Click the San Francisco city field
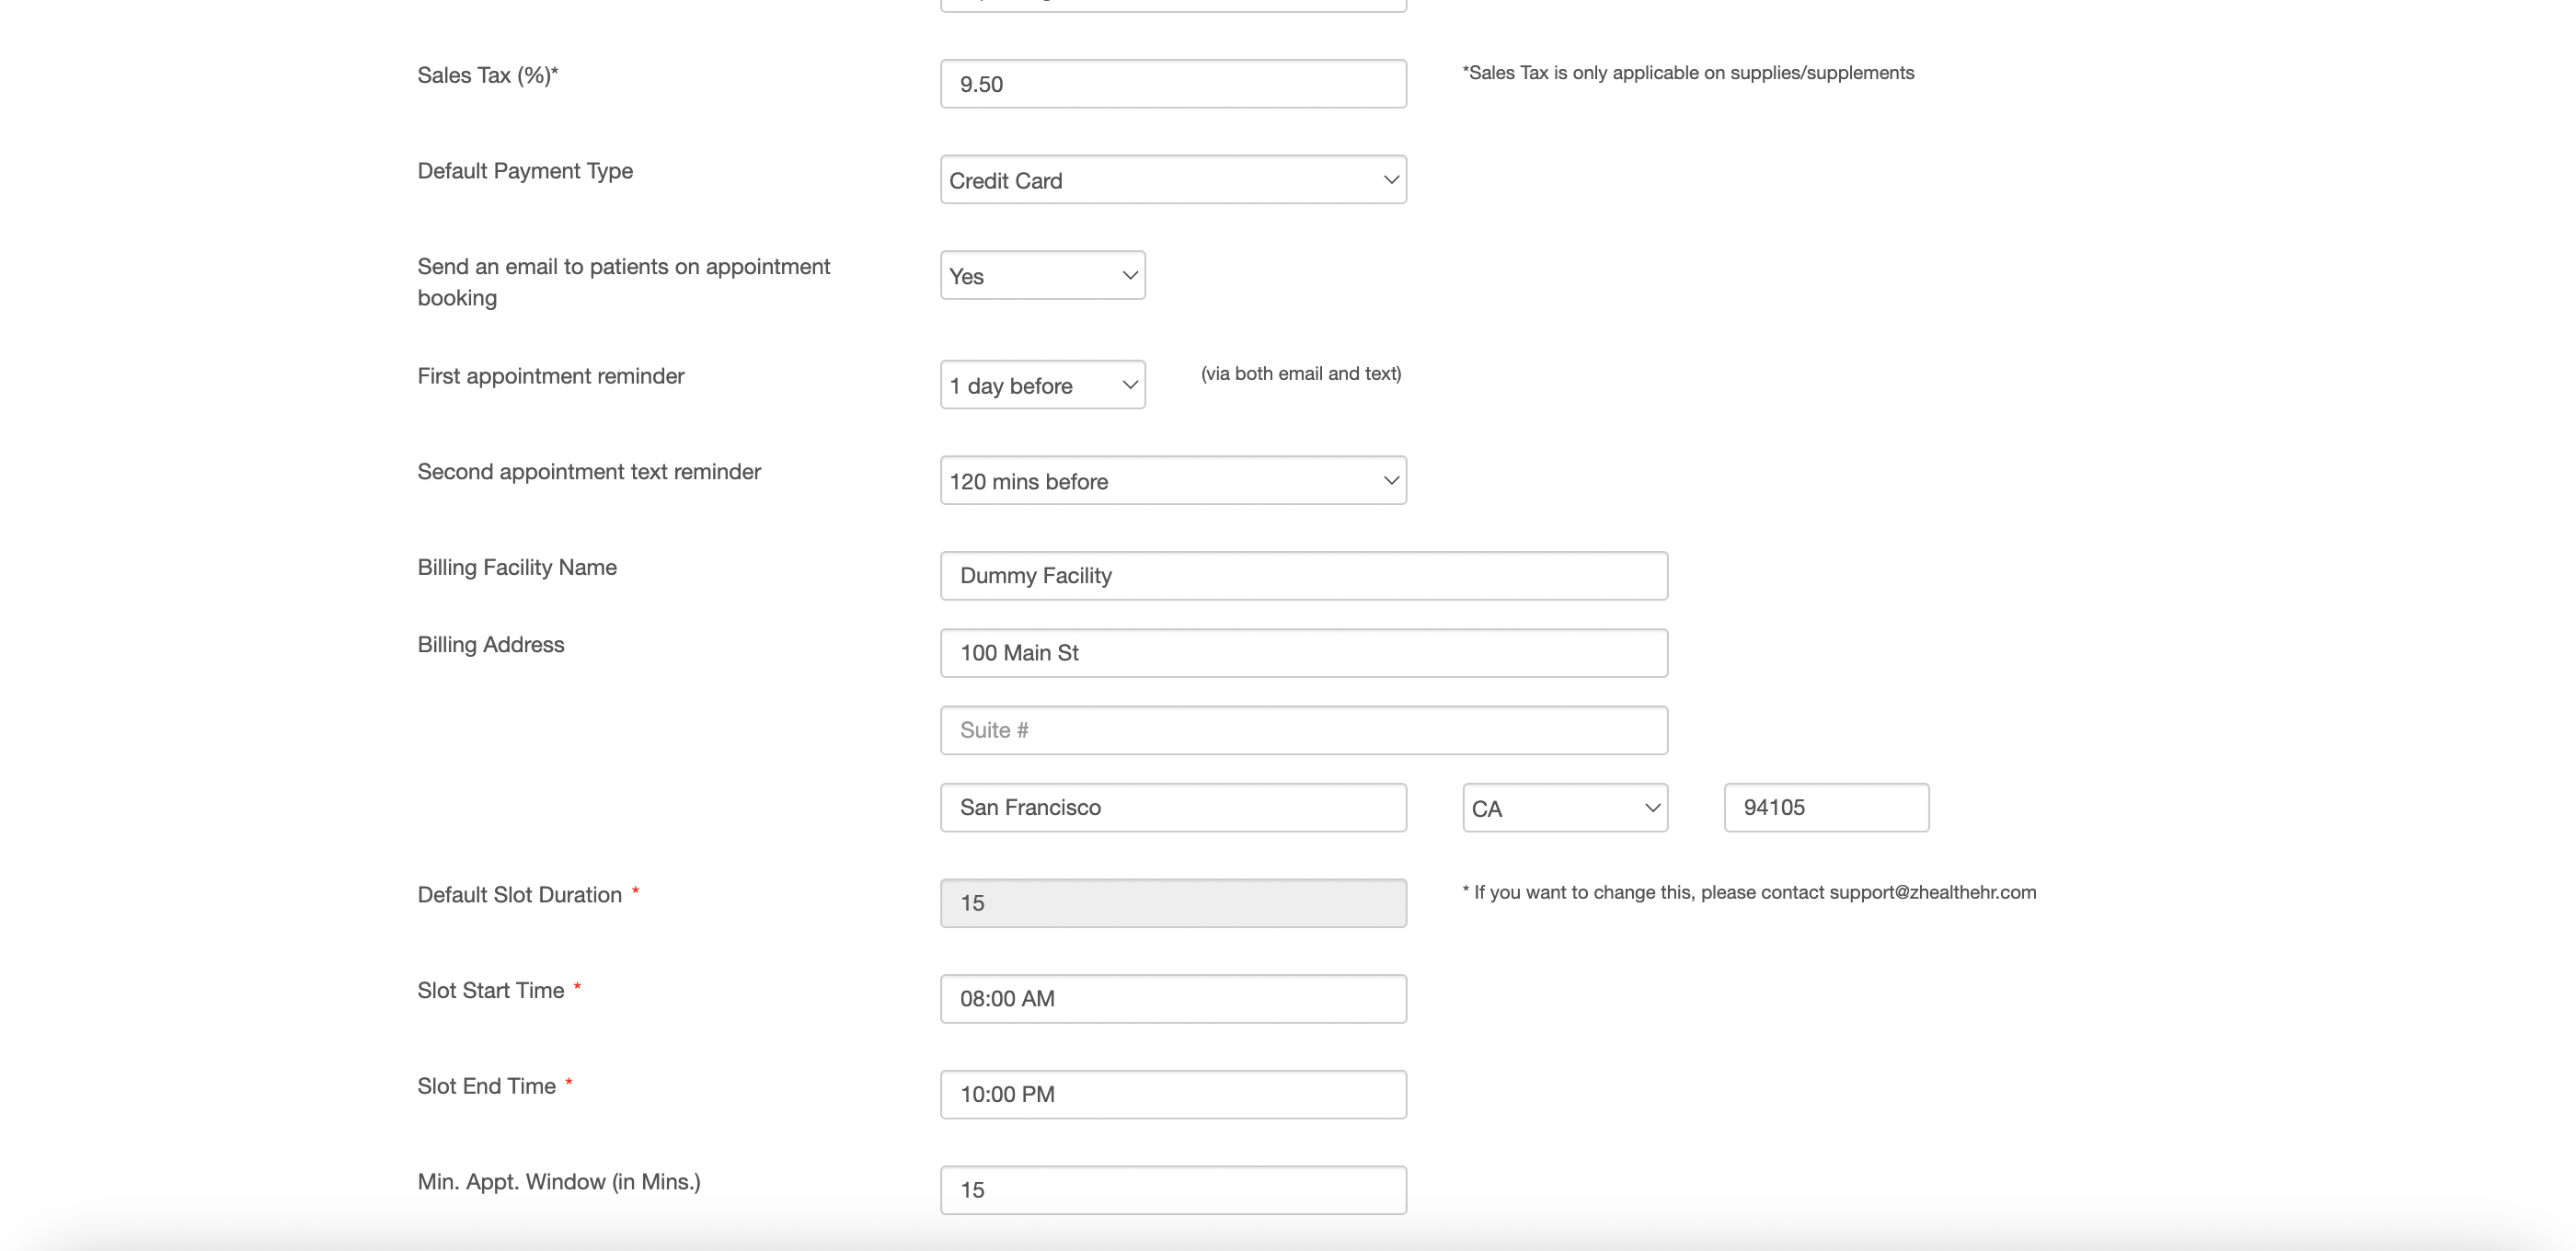Image resolution: width=2576 pixels, height=1251 pixels. 1173,807
